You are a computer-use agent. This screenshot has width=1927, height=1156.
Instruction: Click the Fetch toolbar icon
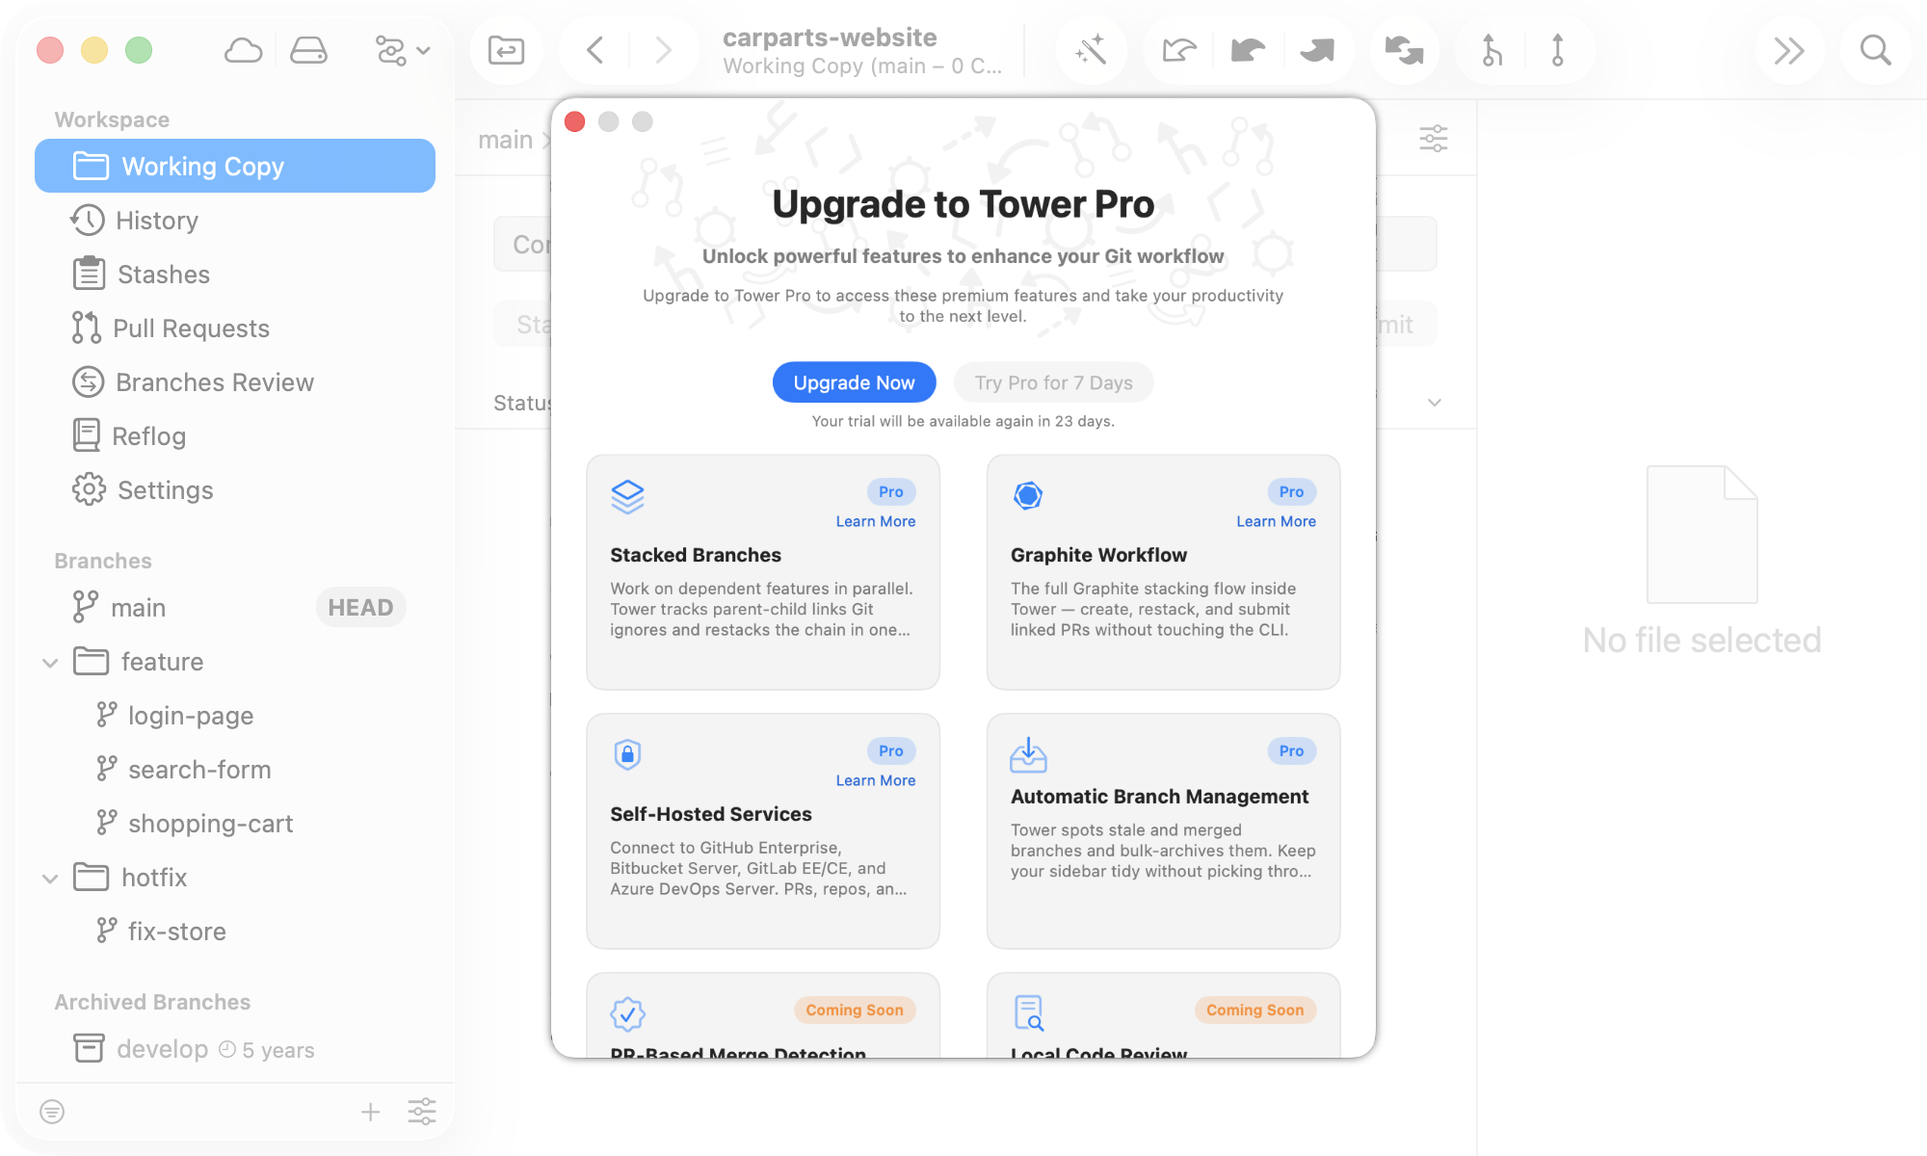(x=1178, y=50)
